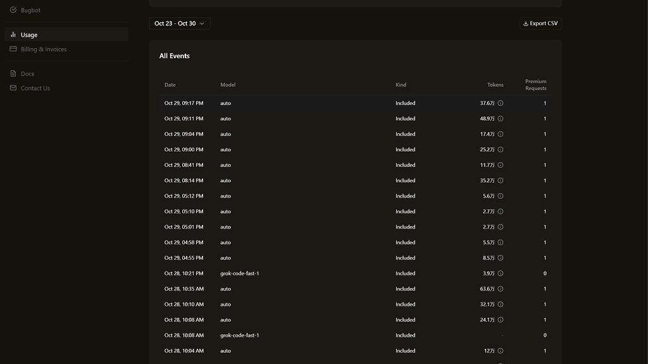
Task: Show token info for 3.9万 row
Action: (500, 273)
